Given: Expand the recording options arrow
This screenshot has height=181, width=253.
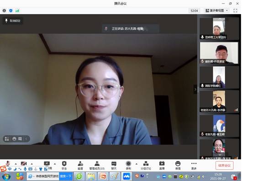Looking at the screenshot, I should click(137, 164).
